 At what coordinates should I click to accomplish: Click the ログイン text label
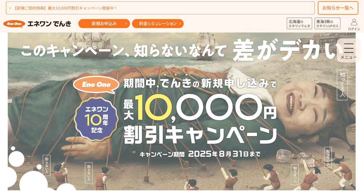354,29
